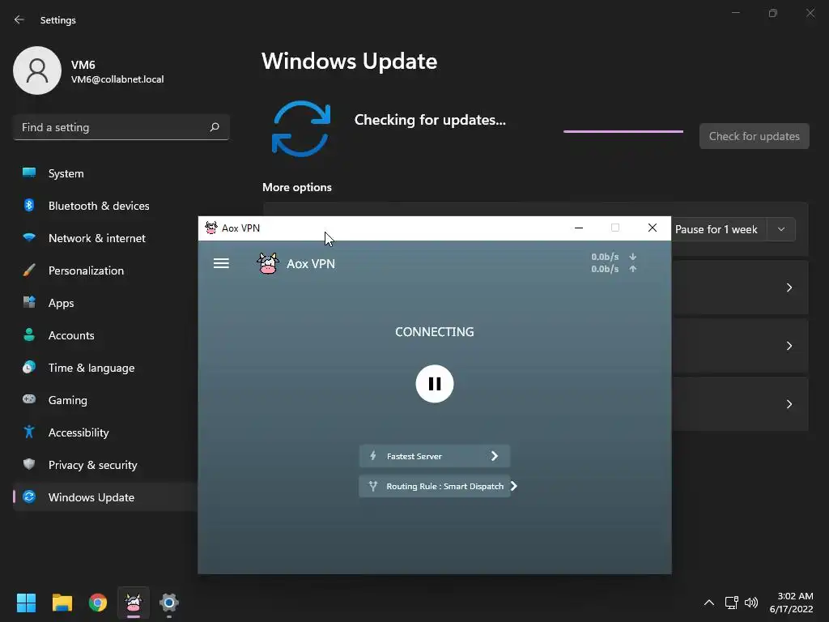Click VM6@collabnet.local account email
The height and width of the screenshot is (622, 829).
point(117,79)
